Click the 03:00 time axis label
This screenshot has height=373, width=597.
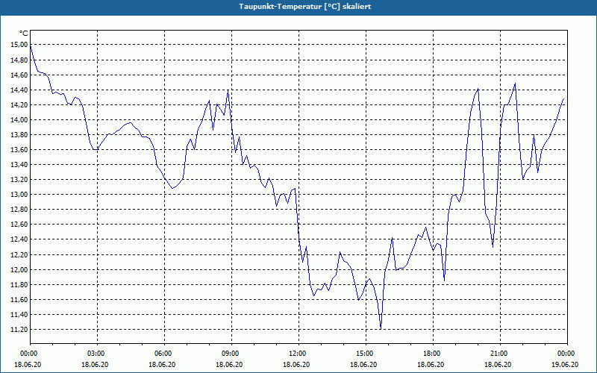[x=98, y=354]
